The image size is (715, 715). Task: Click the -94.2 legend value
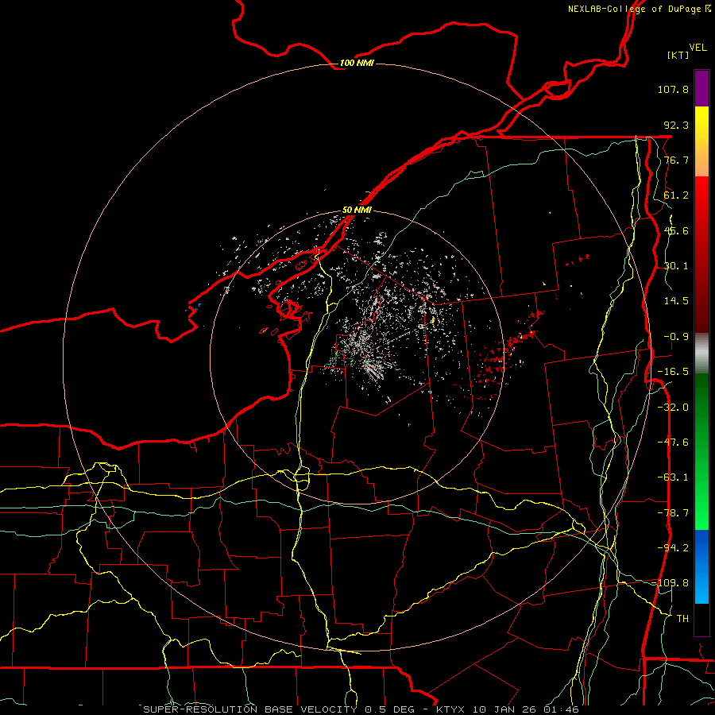pyautogui.click(x=673, y=548)
